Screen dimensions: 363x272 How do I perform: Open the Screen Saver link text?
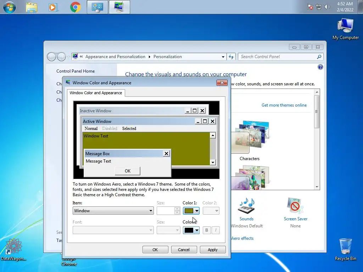[x=296, y=219]
